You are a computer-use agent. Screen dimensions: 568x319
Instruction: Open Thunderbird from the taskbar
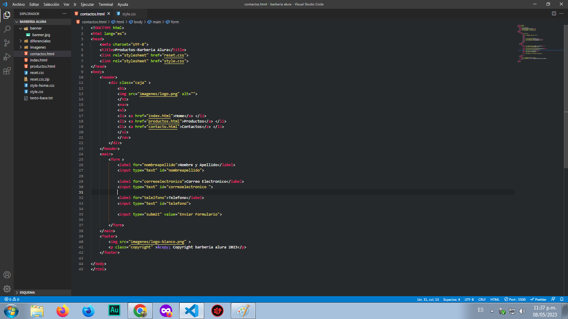88,311
